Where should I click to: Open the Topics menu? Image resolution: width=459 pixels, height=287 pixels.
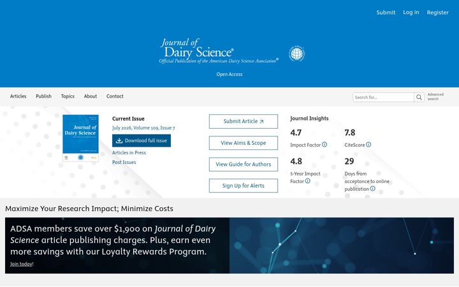(x=68, y=96)
